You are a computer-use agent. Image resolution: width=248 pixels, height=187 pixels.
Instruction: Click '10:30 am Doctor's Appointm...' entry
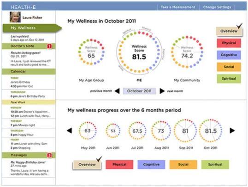30,112
